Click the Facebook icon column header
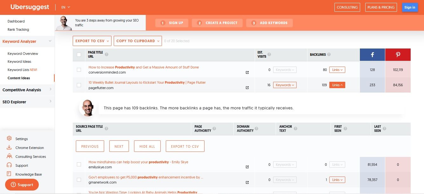424x194 pixels. click(x=372, y=55)
